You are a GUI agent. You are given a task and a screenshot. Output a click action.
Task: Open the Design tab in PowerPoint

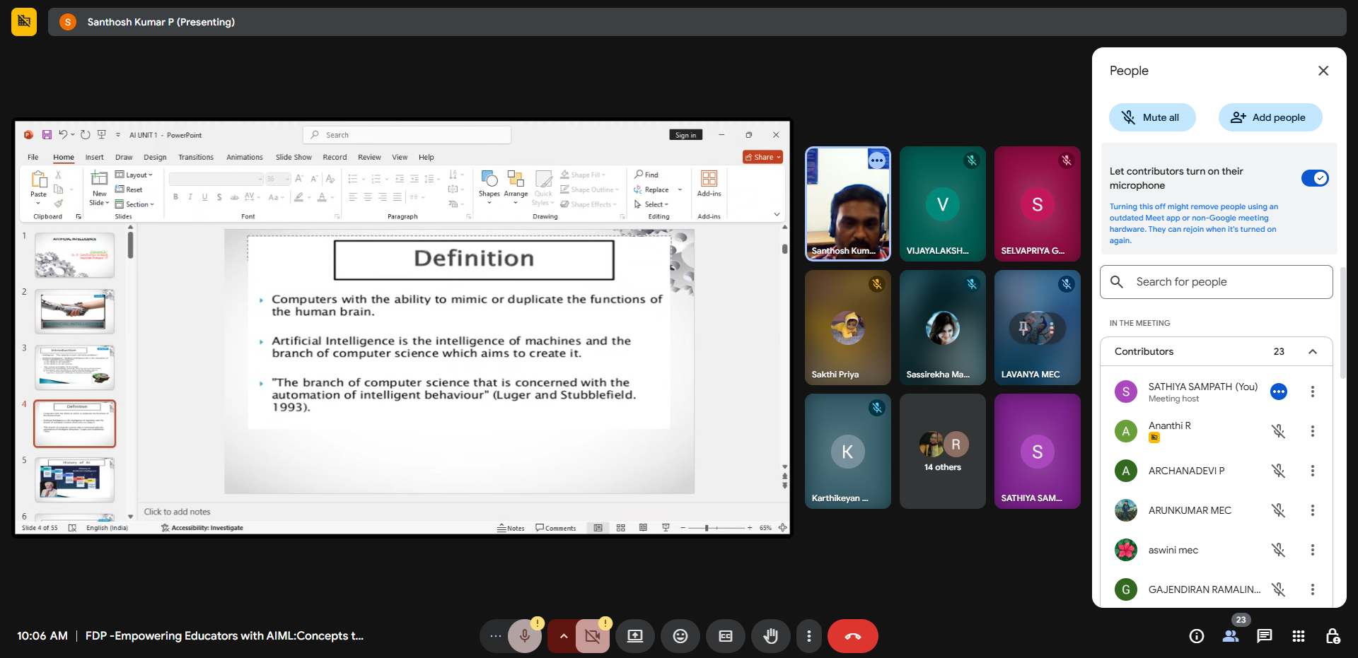tap(155, 158)
